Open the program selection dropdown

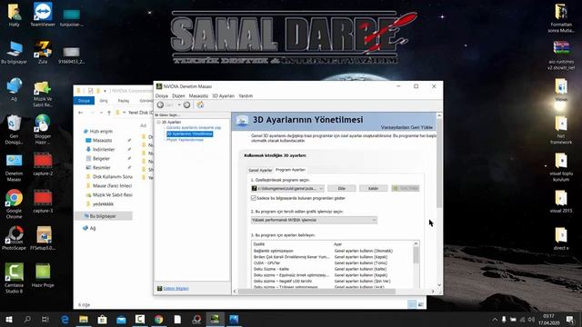click(287, 188)
